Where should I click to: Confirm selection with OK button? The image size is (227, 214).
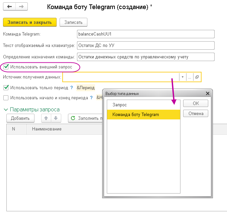point(196,103)
